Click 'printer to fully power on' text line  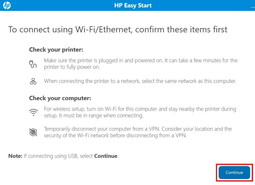[72, 67]
